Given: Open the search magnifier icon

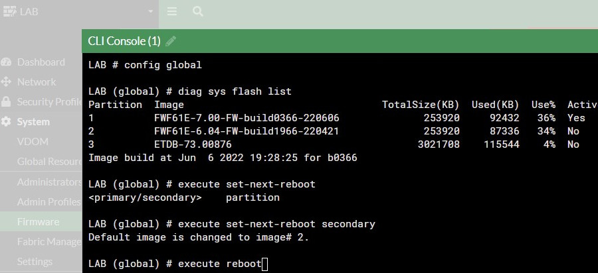Looking at the screenshot, I should pos(197,11).
